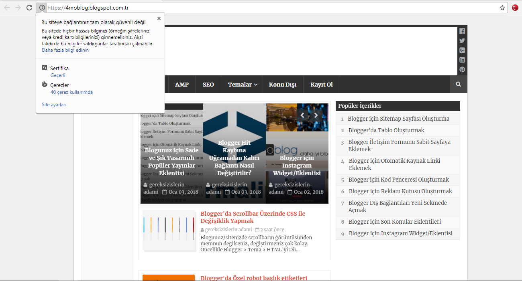Open slide Blogunuz için Sade ve Şık Tasarımlı
Viewport: 522px width, 281px height.
[x=171, y=162]
